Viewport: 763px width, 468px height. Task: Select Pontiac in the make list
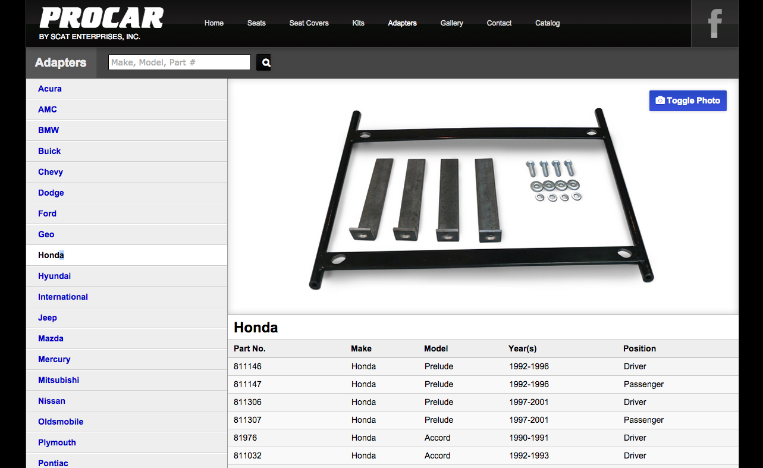click(x=127, y=461)
